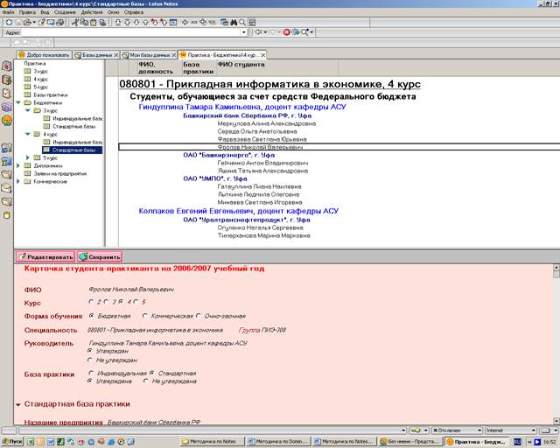Select Курс radio option 2
Viewport: 560px width, 448px height.
click(91, 302)
